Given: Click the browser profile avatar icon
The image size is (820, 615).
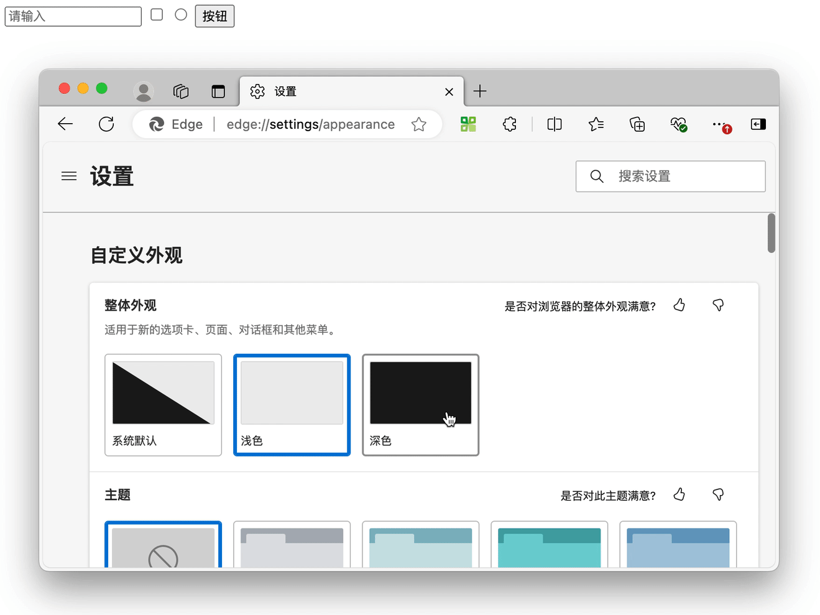Looking at the screenshot, I should point(144,91).
